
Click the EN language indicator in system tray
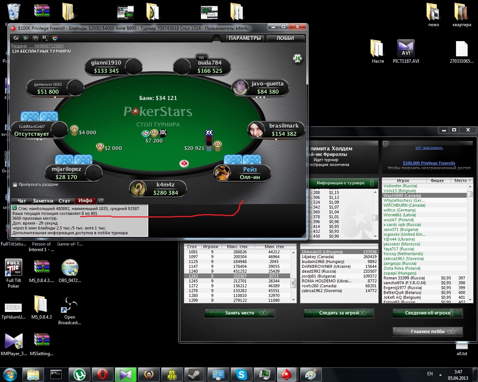pyautogui.click(x=430, y=374)
